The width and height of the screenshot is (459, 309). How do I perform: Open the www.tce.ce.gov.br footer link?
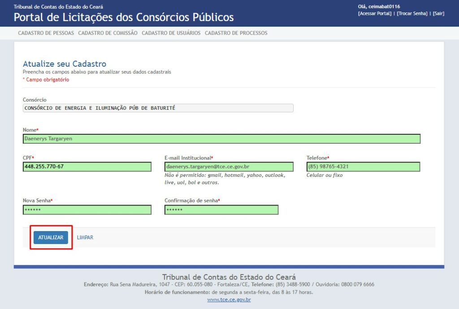(229, 300)
